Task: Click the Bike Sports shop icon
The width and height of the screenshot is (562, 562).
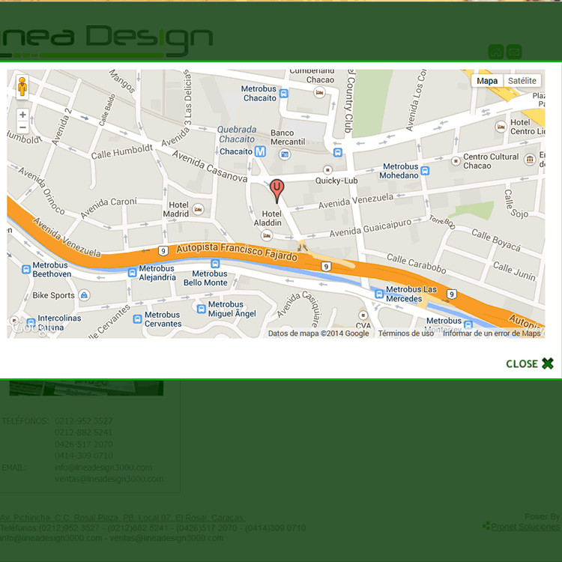Action: pyautogui.click(x=84, y=295)
